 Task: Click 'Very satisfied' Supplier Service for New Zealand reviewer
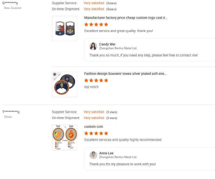(x=94, y=3)
